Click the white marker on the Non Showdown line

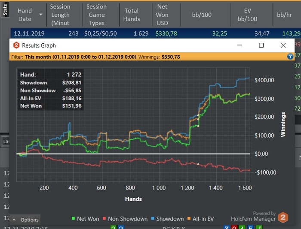point(198,164)
